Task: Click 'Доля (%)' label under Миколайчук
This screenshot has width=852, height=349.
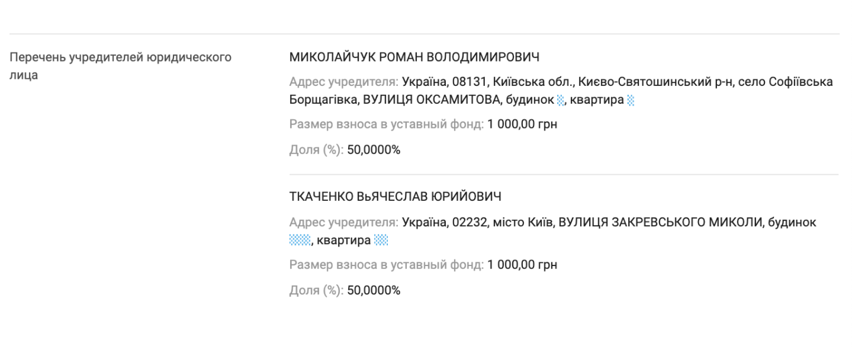Action: click(x=316, y=150)
